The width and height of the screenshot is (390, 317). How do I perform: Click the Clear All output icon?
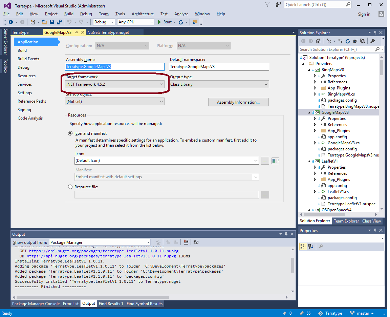186,242
